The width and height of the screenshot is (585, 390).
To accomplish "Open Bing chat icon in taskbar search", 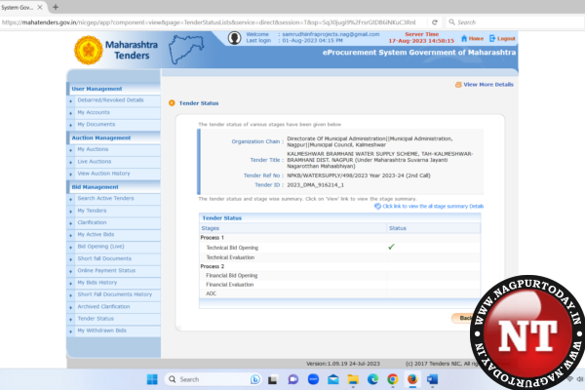I will pyautogui.click(x=255, y=379).
